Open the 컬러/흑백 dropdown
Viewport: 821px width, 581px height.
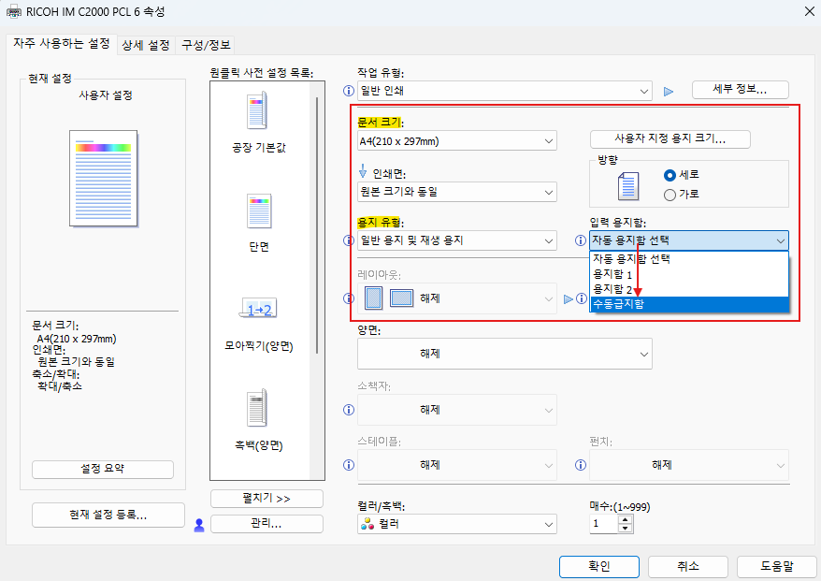point(457,524)
